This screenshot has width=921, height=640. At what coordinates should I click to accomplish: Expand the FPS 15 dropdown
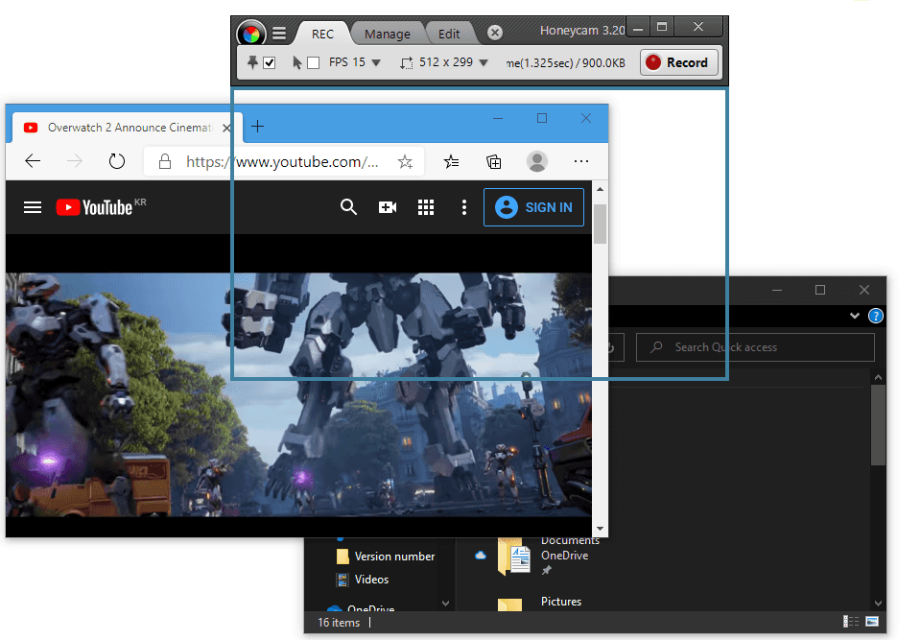(376, 63)
